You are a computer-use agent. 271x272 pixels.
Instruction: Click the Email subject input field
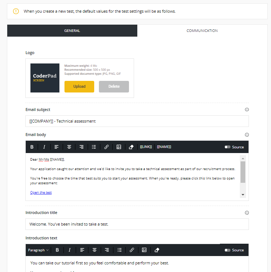pyautogui.click(x=137, y=121)
